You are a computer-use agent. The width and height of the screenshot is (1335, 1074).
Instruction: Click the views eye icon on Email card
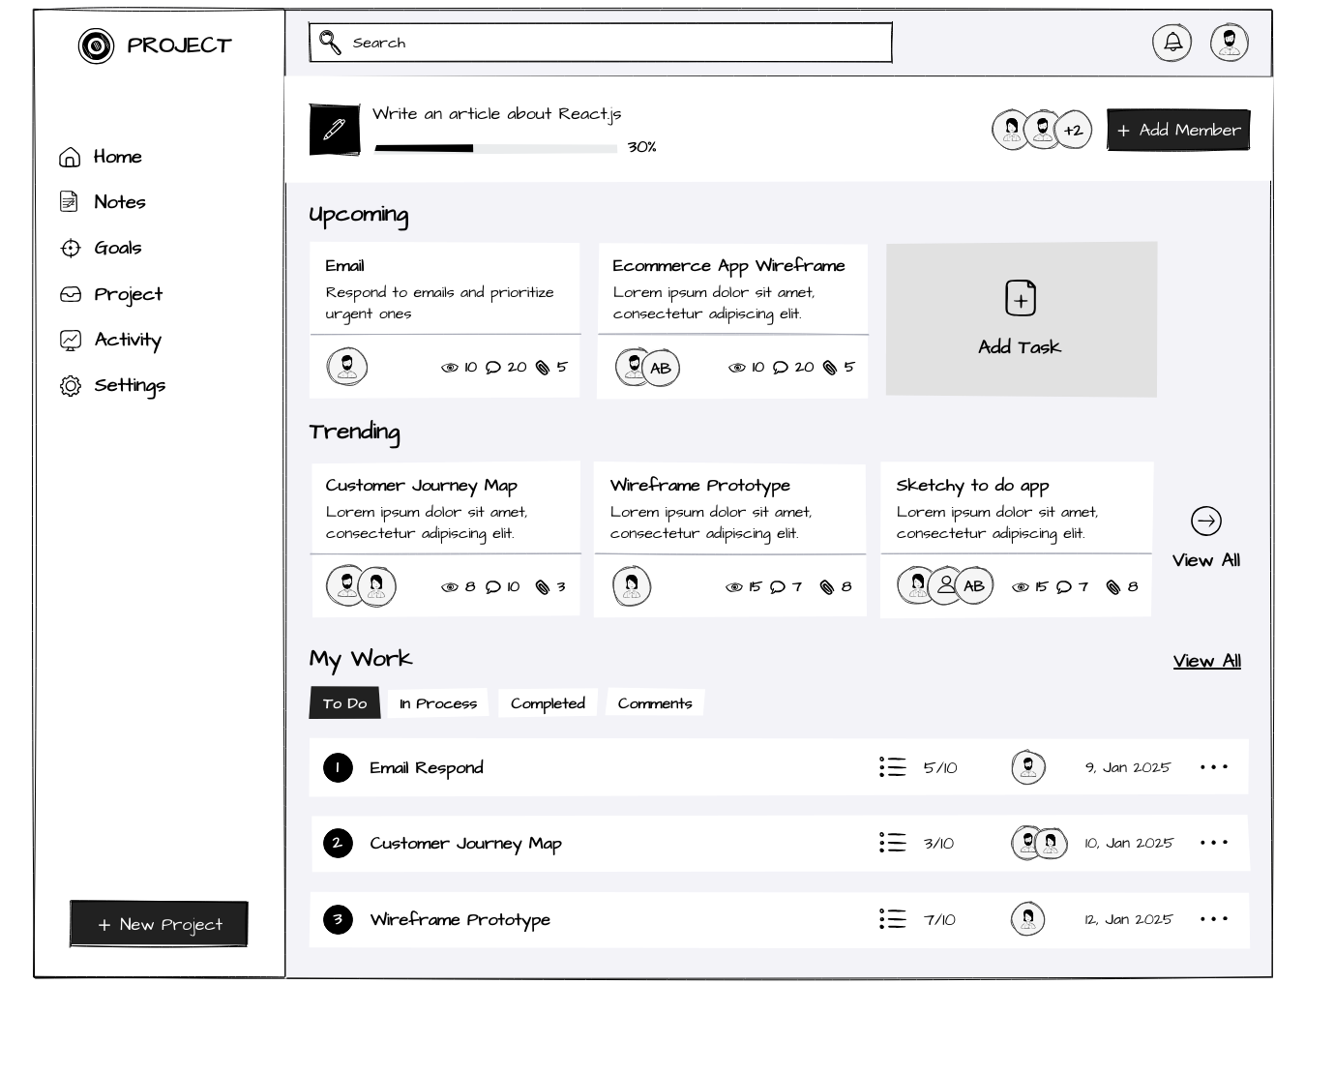[449, 368]
